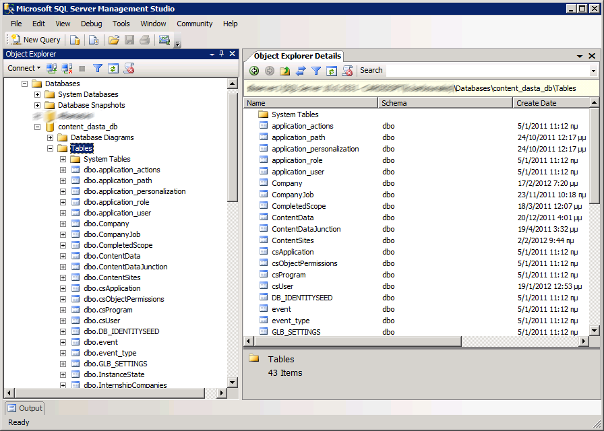
Task: Click the Synchronize icon in Details toolbar
Action: pos(301,71)
